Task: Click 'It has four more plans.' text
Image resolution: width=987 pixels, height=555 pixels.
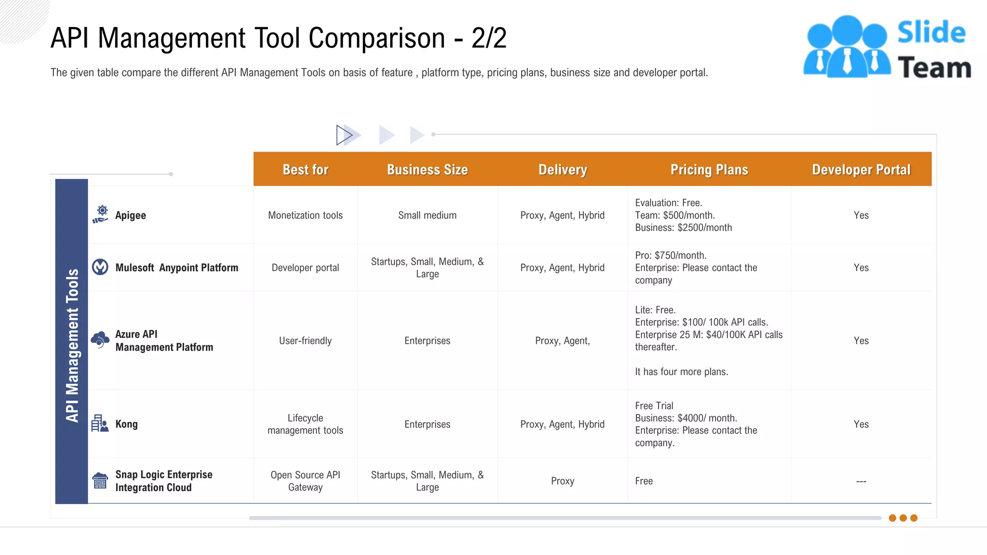Action: (x=681, y=371)
